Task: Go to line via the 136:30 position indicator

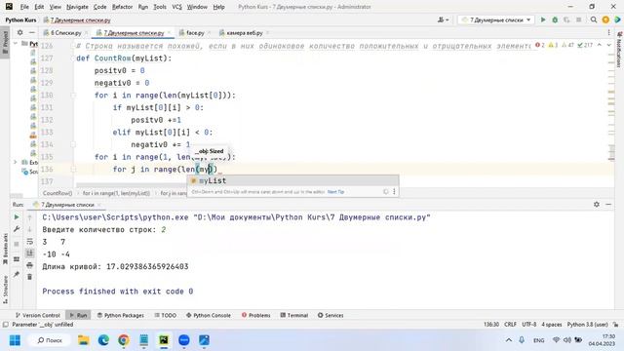Action: [x=491, y=325]
